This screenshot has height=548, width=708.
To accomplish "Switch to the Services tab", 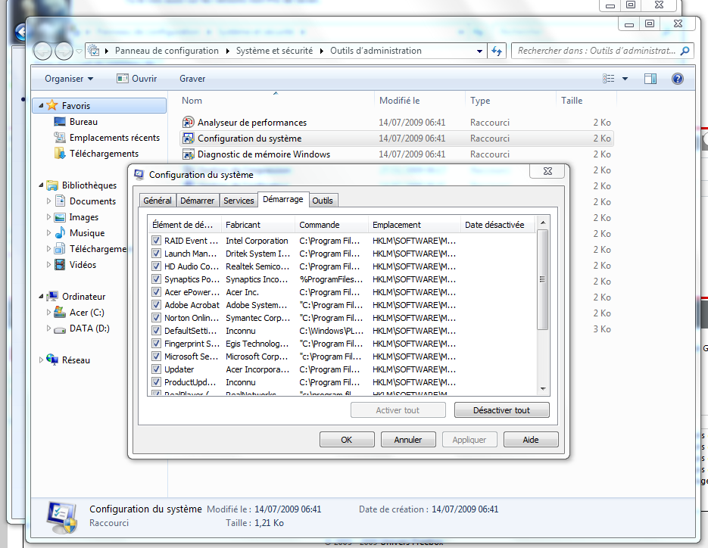I will click(239, 201).
